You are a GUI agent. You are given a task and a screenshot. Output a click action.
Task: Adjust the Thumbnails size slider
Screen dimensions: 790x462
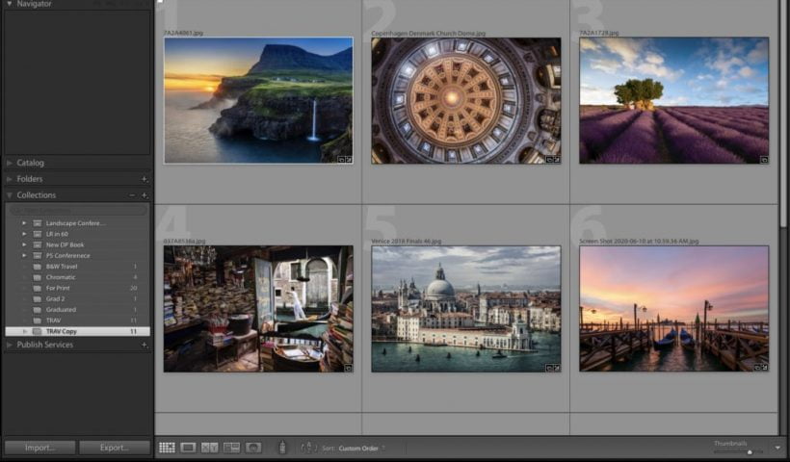pos(750,451)
